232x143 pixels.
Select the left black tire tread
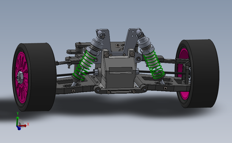point(41,77)
